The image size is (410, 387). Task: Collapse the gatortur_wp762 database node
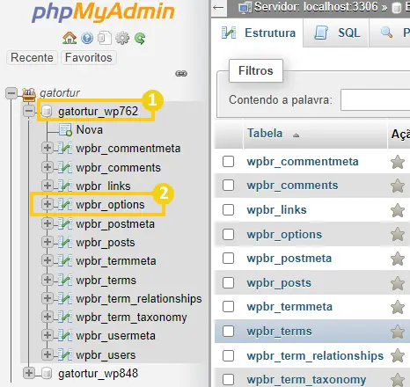(29, 112)
